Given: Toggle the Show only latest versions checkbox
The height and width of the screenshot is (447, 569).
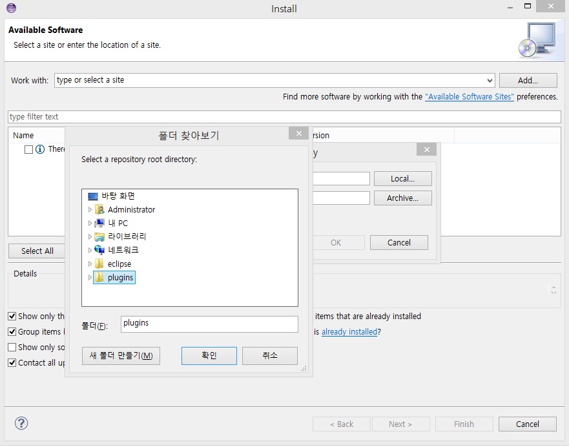Looking at the screenshot, I should 12,317.
